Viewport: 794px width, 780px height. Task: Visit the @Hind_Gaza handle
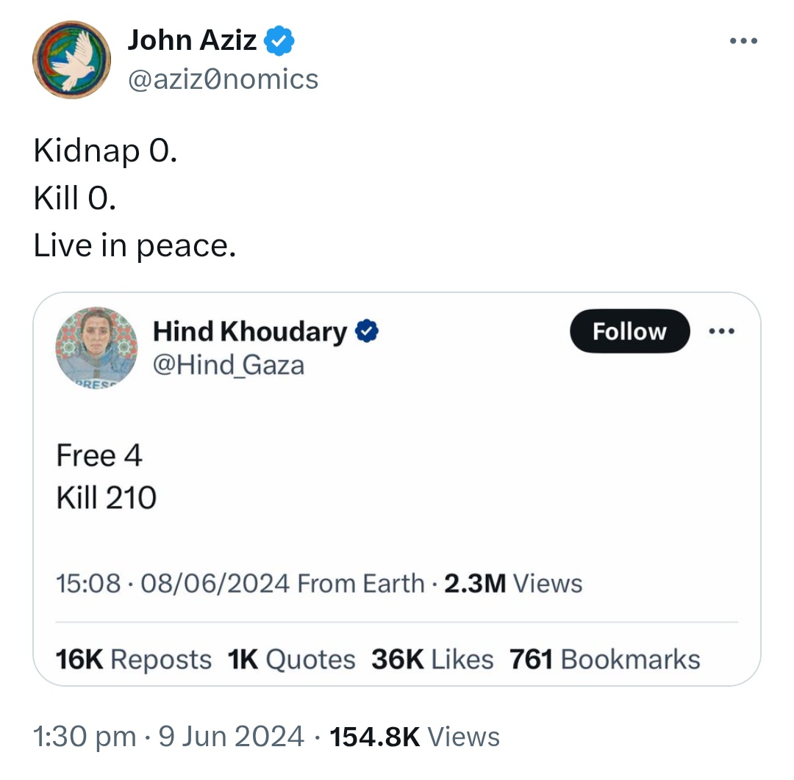[x=229, y=365]
